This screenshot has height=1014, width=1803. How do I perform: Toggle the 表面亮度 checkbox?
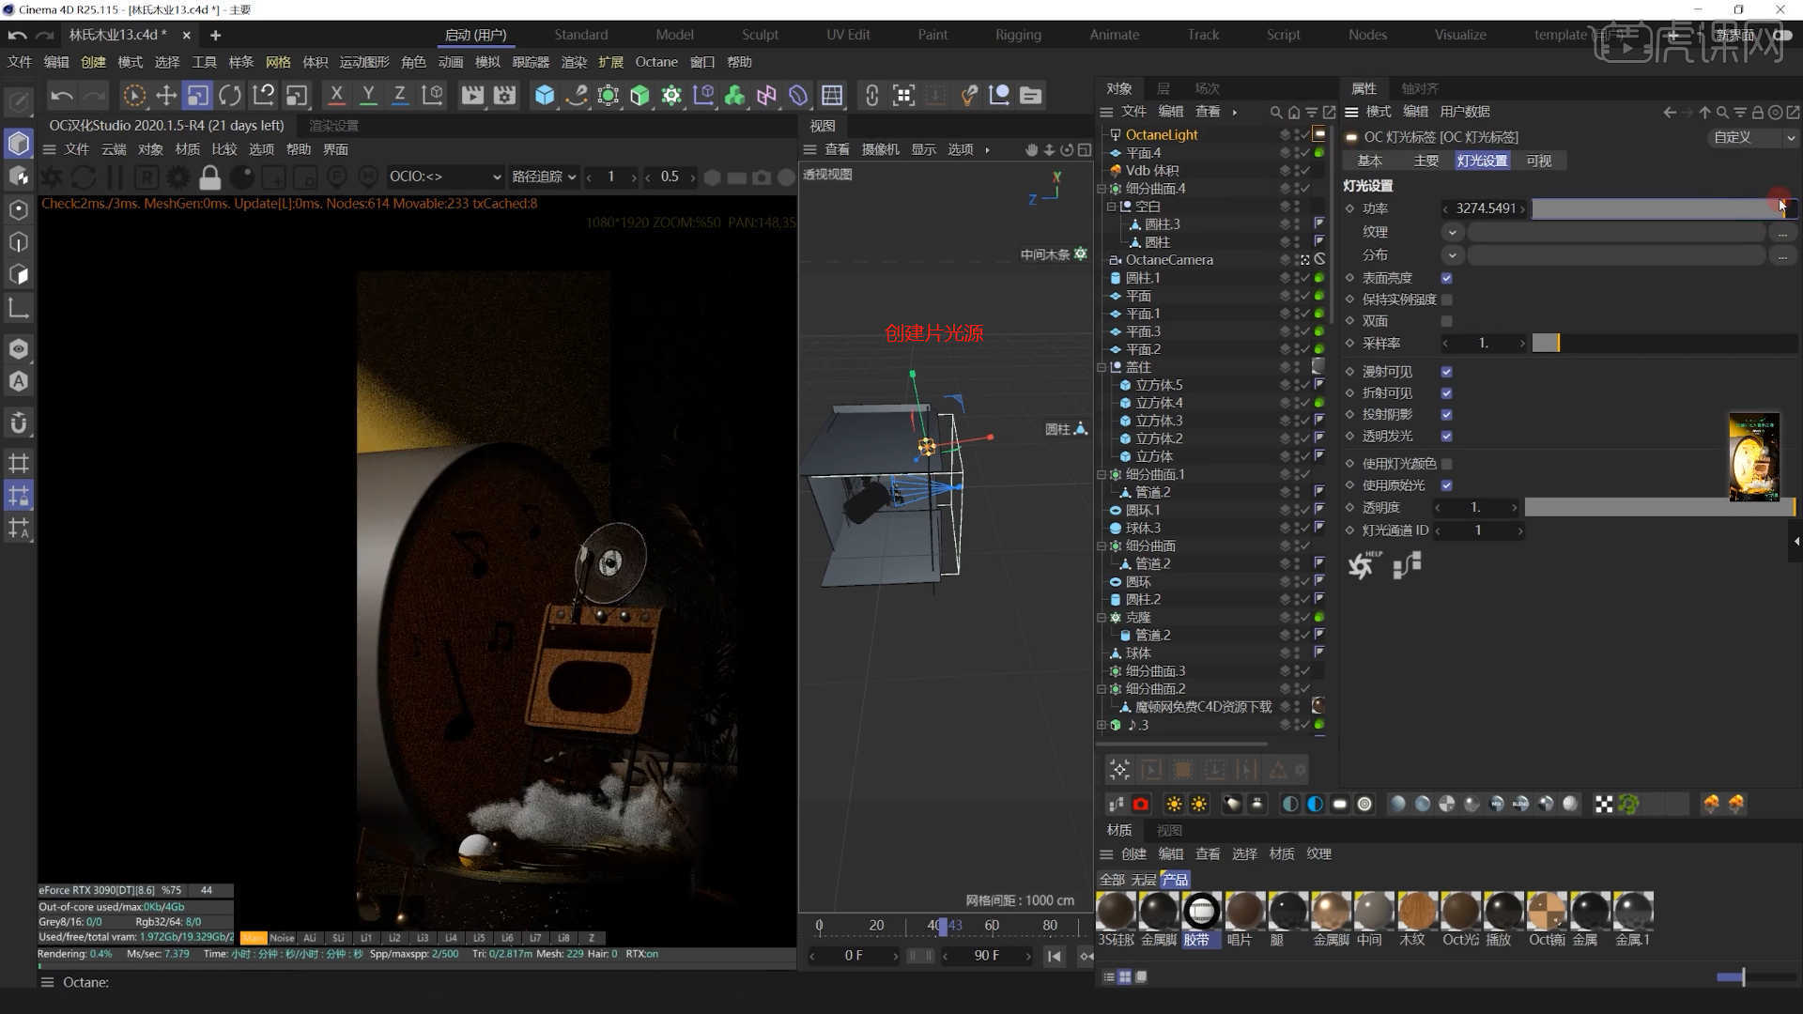pyautogui.click(x=1446, y=278)
